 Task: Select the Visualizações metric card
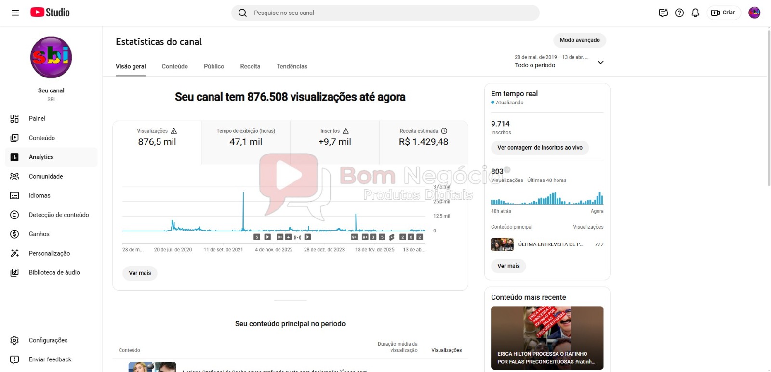point(157,138)
